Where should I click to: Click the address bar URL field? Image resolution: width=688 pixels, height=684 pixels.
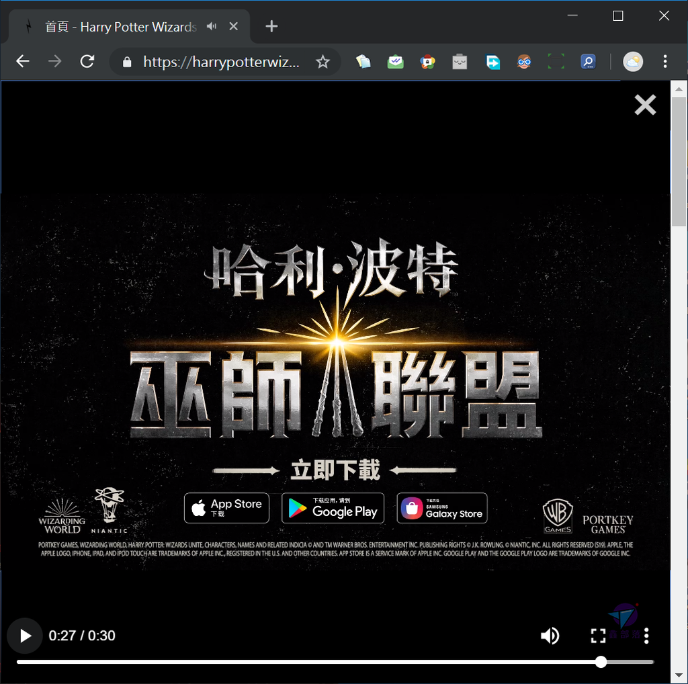tap(222, 62)
